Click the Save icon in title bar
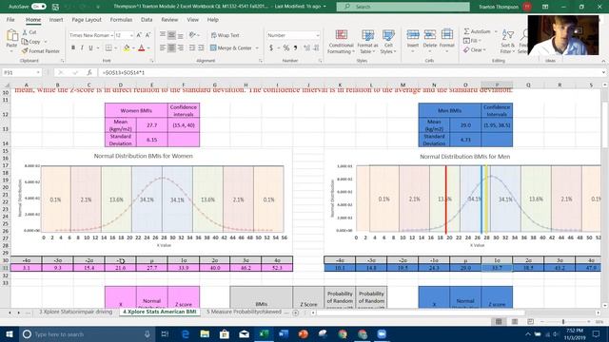This screenshot has width=609, height=342. 55,7
